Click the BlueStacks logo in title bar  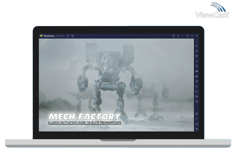click(x=41, y=36)
